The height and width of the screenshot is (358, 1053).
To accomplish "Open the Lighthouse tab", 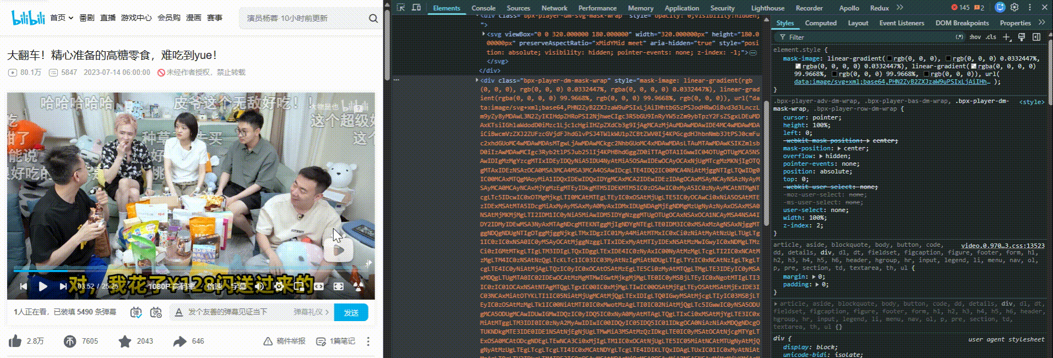I will [x=768, y=8].
